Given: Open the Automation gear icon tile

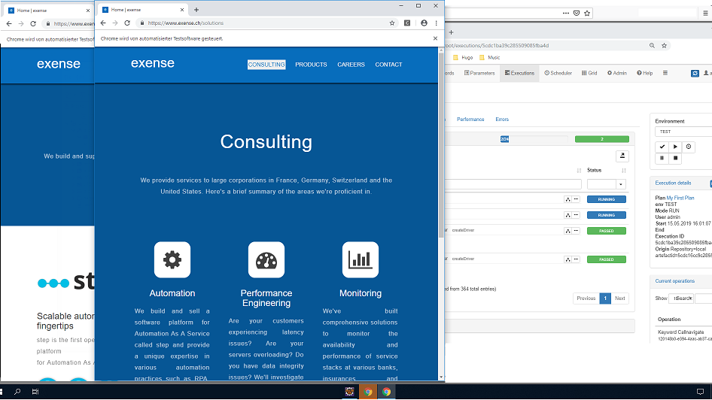Looking at the screenshot, I should pos(172,260).
